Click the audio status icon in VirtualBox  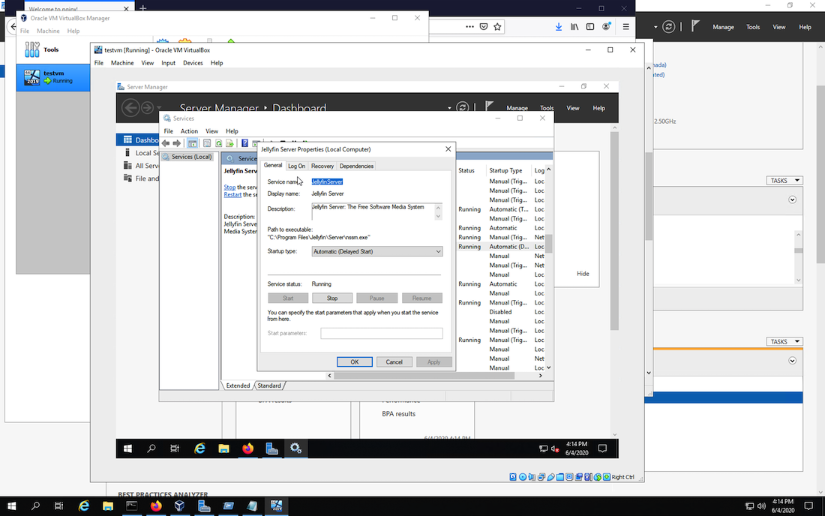[x=532, y=475]
